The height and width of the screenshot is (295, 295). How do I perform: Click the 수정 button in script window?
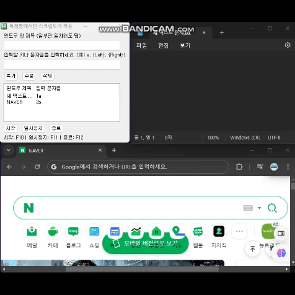click(29, 76)
